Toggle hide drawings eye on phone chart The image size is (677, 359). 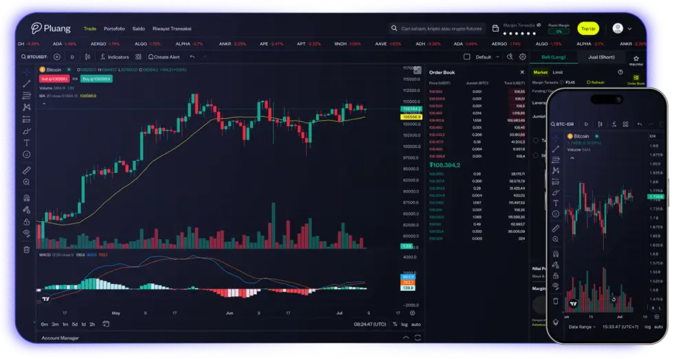(x=556, y=286)
